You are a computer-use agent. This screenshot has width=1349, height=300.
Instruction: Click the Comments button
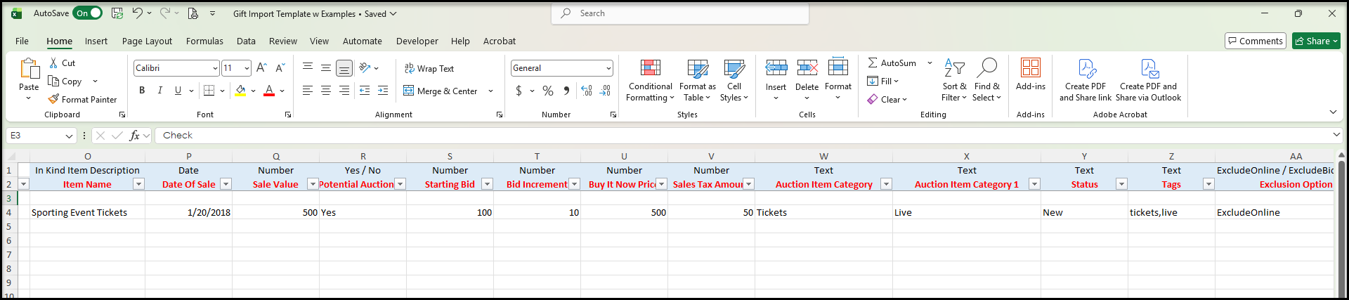1256,41
